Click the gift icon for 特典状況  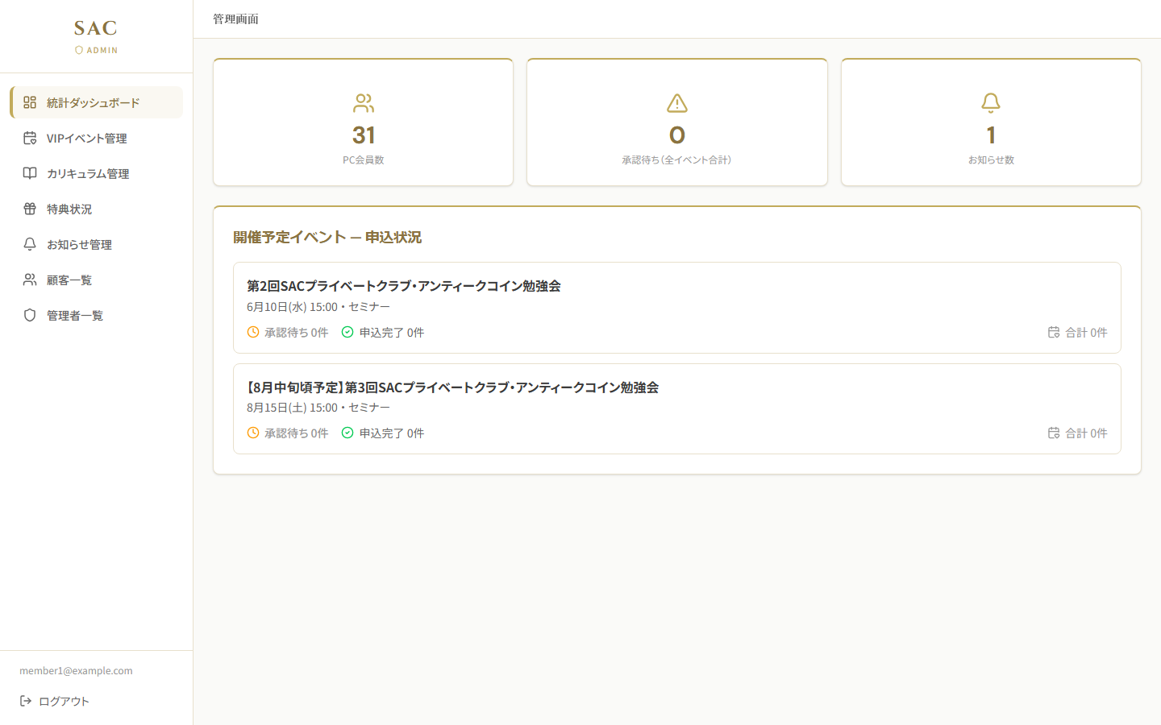(x=30, y=209)
